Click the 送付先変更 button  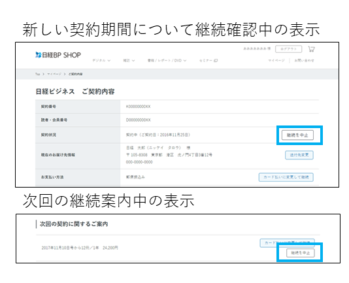coord(299,155)
